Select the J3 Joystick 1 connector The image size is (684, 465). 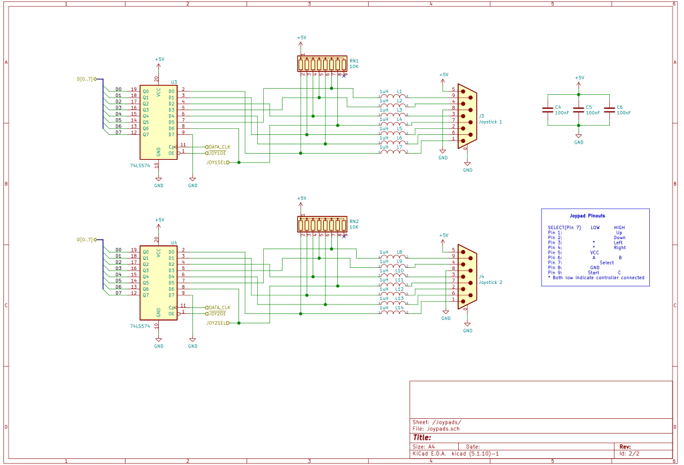467,116
